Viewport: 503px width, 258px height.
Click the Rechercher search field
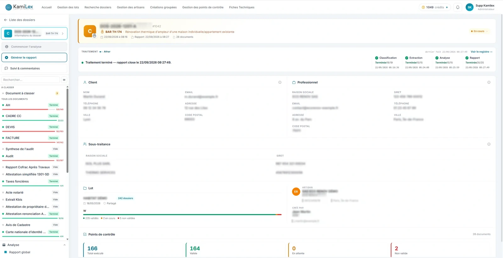[x=30, y=80]
